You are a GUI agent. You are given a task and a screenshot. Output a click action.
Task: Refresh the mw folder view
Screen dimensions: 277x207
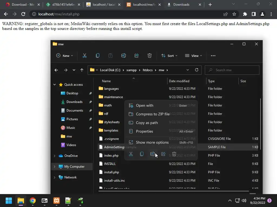(197, 70)
